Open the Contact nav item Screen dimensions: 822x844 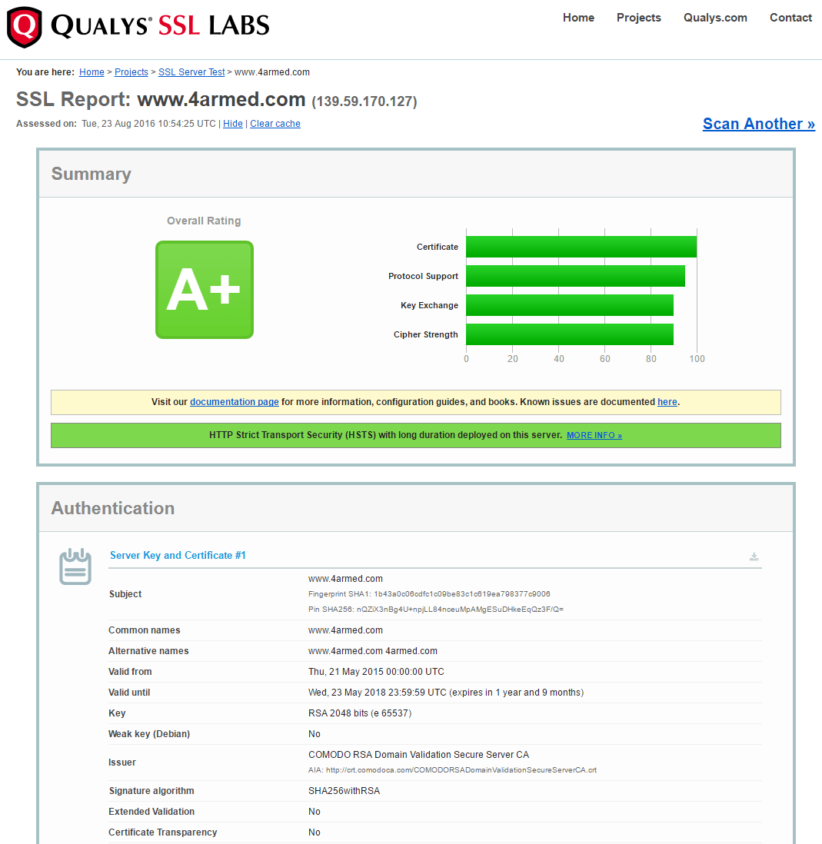(x=790, y=18)
